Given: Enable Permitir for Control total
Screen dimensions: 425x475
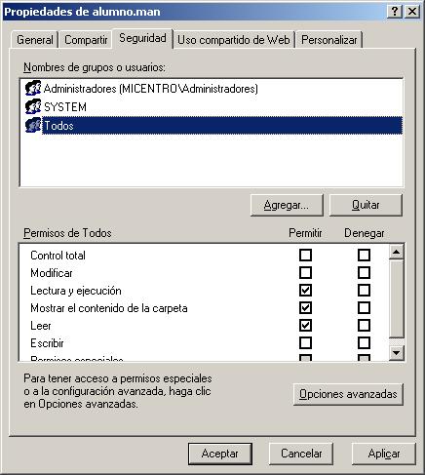Looking at the screenshot, I should (305, 255).
